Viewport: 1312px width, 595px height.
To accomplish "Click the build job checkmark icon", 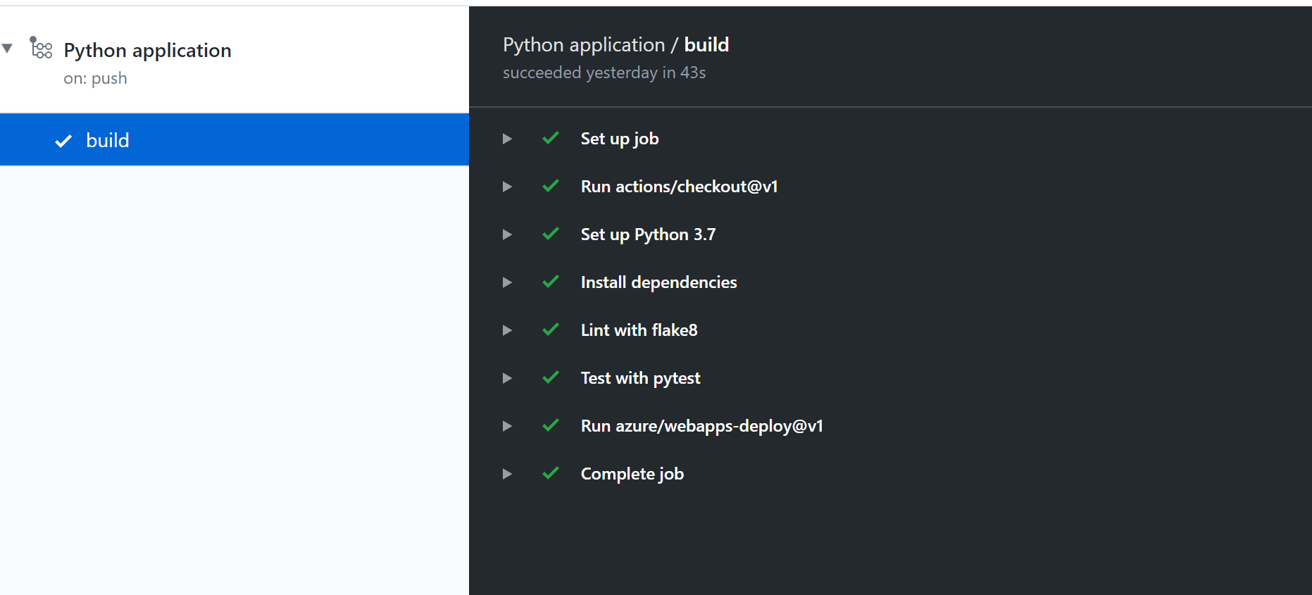I will click(63, 141).
